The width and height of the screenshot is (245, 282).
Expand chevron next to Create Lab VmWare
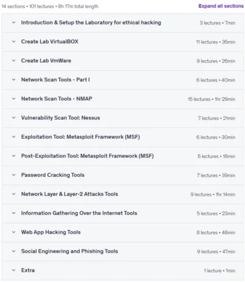[x=13, y=61]
